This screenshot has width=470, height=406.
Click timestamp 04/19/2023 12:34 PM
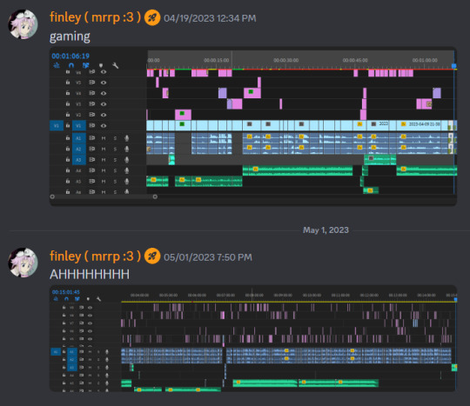210,18
